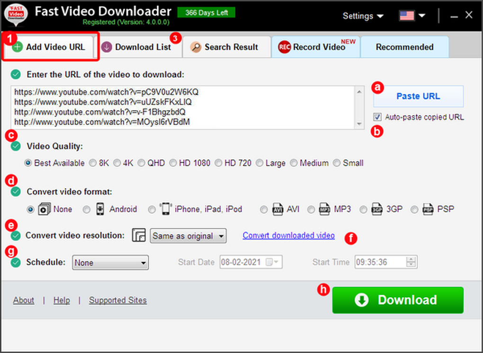This screenshot has height=353, width=483.
Task: Click the green check beside Enter the URL
Action: [16, 74]
